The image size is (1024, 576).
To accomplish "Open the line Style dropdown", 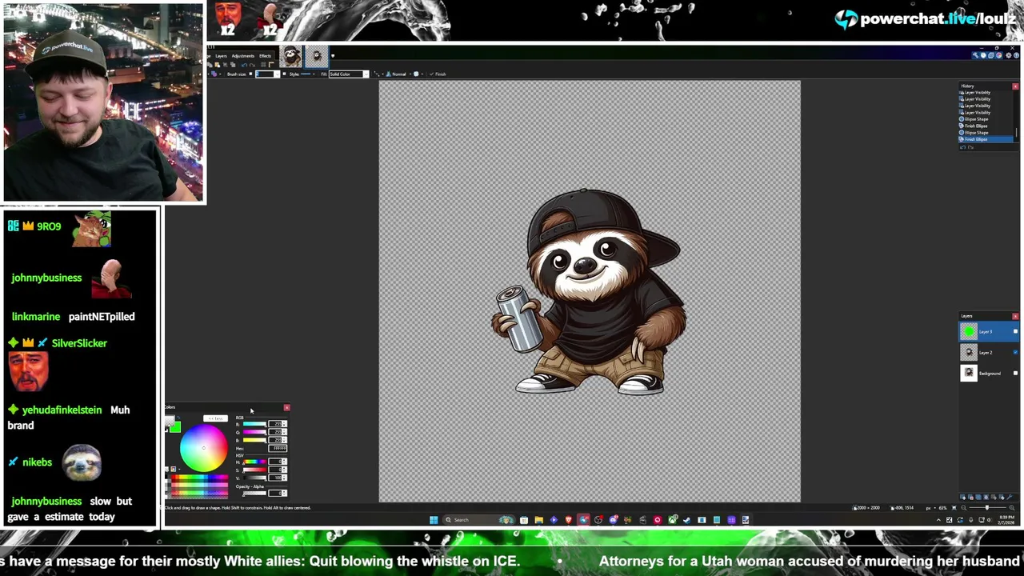I will click(308, 74).
